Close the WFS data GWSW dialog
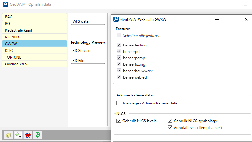The width and height of the screenshot is (252, 142). coord(246,19)
